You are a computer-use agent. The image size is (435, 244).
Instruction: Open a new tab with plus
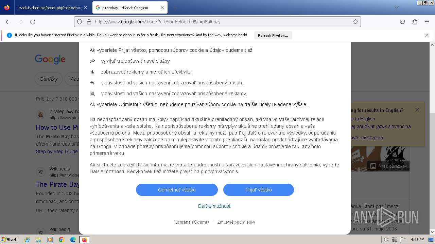coord(175,7)
